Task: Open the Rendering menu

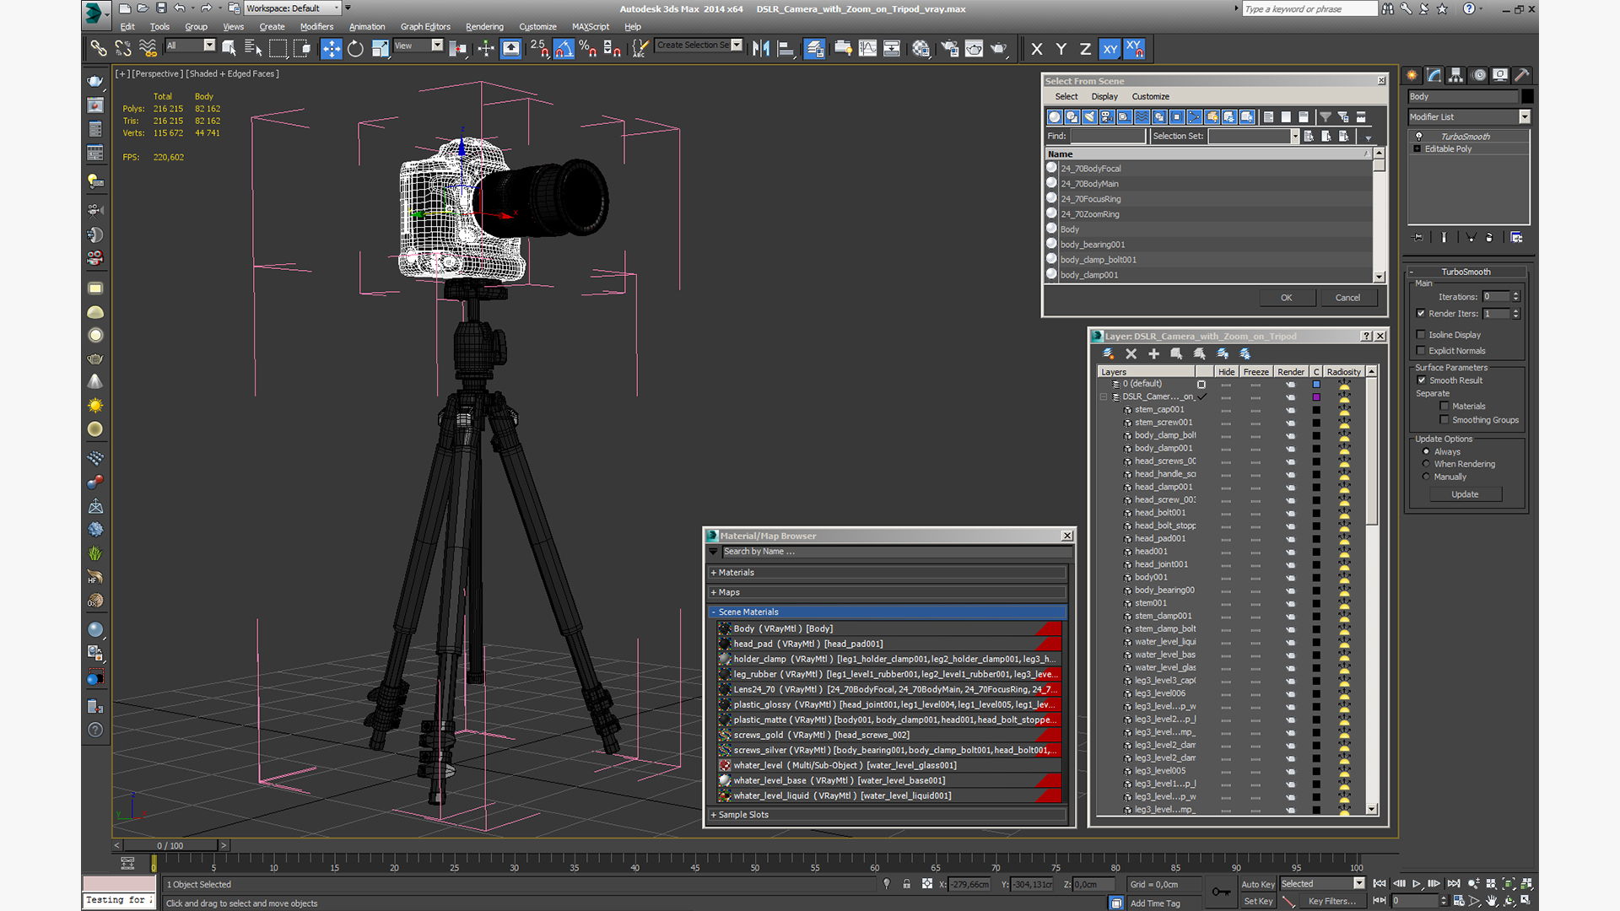Action: [484, 27]
